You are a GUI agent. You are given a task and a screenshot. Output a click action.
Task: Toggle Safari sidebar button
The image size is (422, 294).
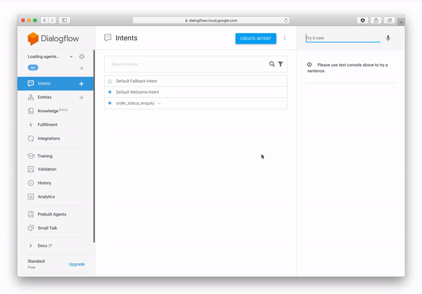64,20
